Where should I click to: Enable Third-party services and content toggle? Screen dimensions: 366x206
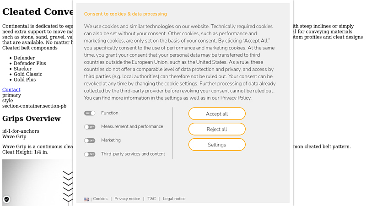pyautogui.click(x=90, y=154)
